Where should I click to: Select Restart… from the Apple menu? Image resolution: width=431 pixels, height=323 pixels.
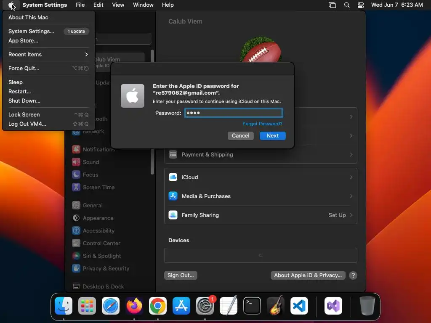coord(48,91)
